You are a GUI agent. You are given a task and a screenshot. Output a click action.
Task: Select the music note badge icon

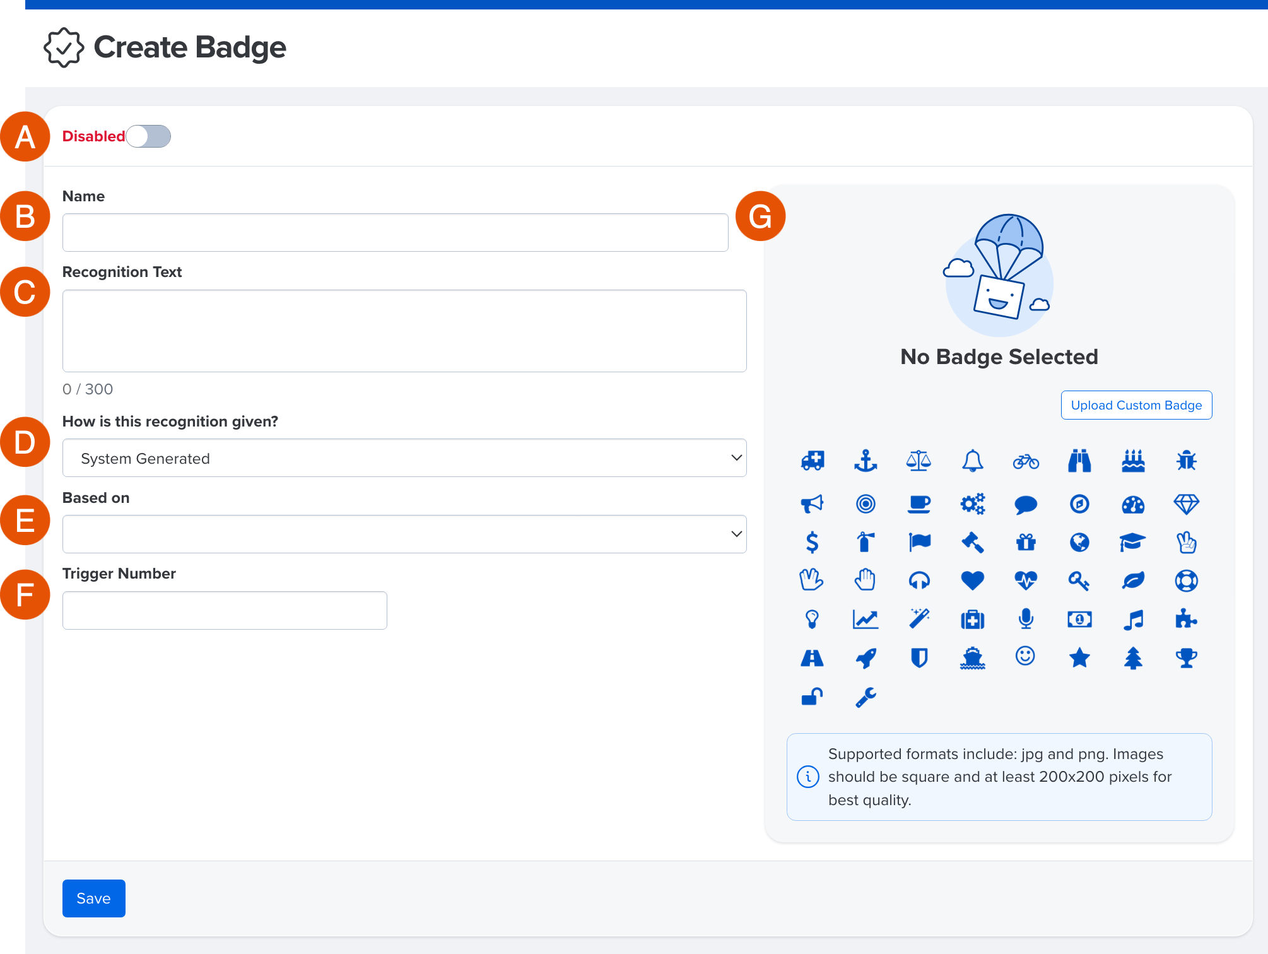[1133, 619]
